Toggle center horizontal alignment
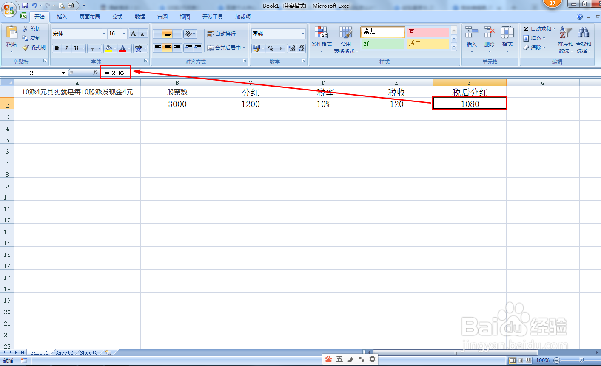Screen dimensions: 601x366 point(168,48)
